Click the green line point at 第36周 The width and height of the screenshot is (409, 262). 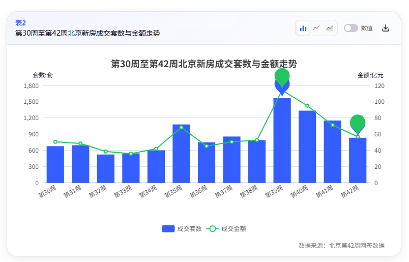207,146
